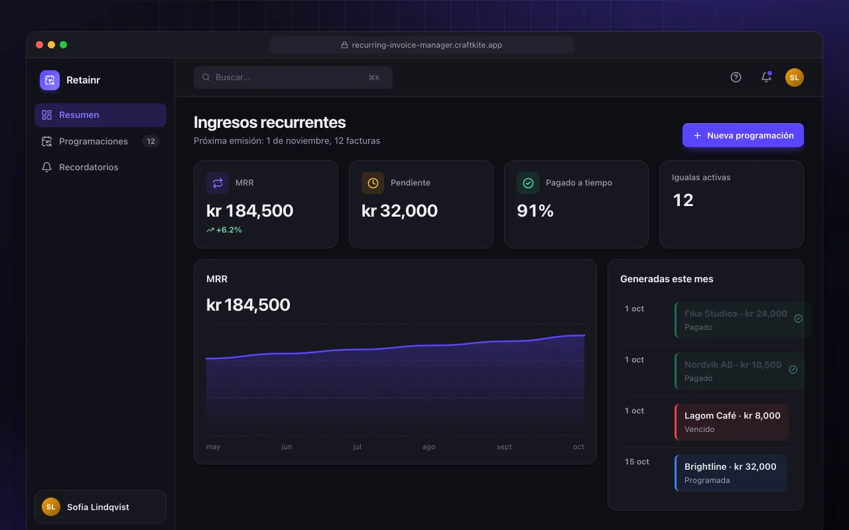Click the Resumen grid icon in the sidebar

46,115
